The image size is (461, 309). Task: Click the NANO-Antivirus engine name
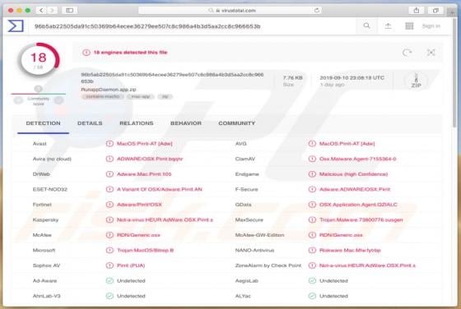254,251
